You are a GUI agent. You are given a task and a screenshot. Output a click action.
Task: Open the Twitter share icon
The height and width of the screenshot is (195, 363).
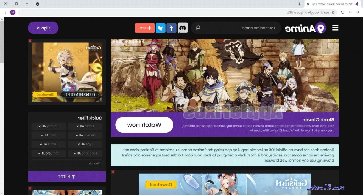tap(161, 28)
